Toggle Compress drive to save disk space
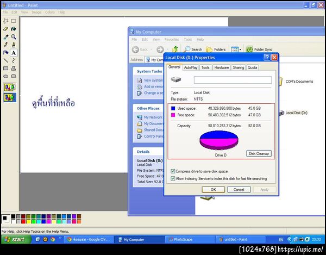This screenshot has height=255, width=326. pos(173,171)
